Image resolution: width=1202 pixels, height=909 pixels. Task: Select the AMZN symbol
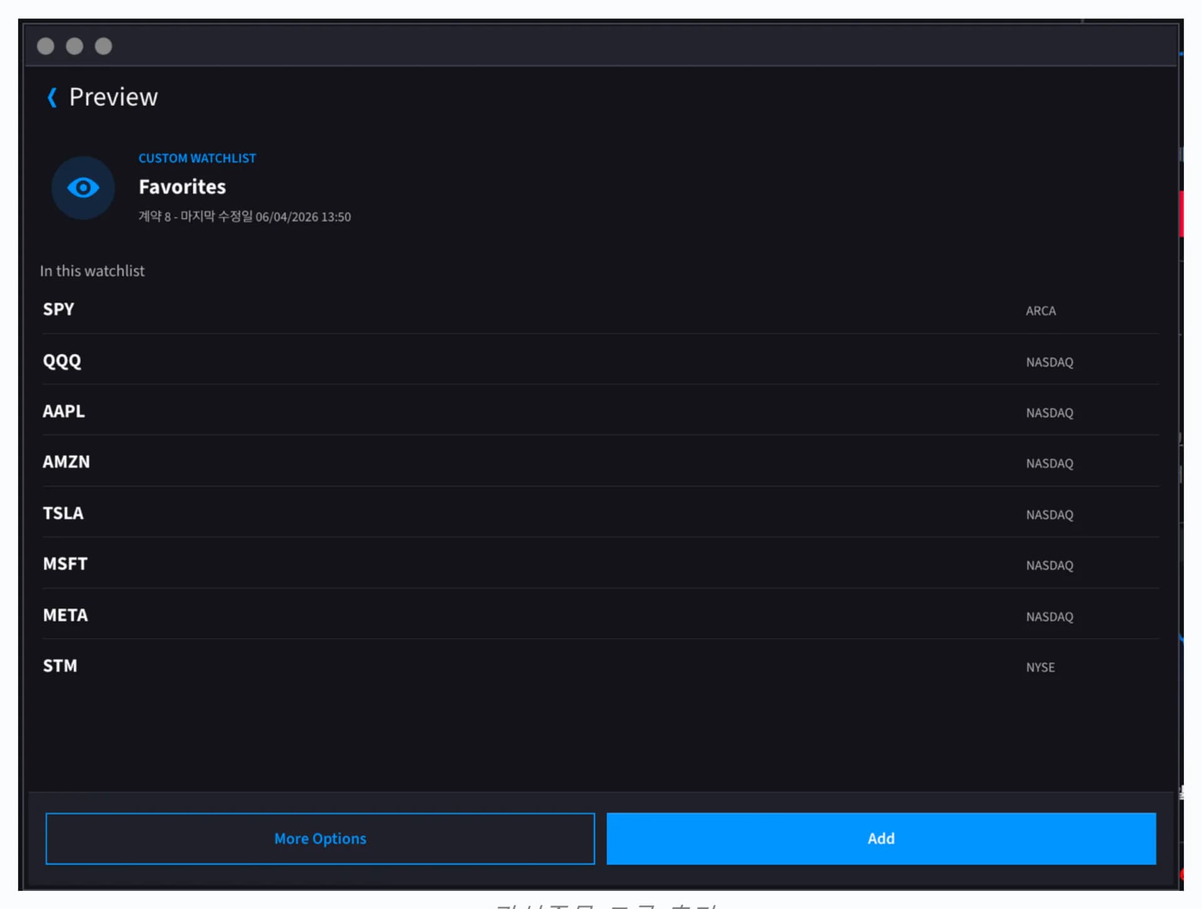pyautogui.click(x=66, y=462)
